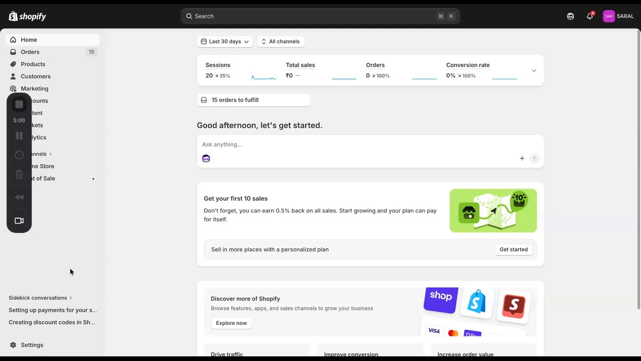Click the Ask anything input field
The image size is (641, 361).
click(x=371, y=144)
